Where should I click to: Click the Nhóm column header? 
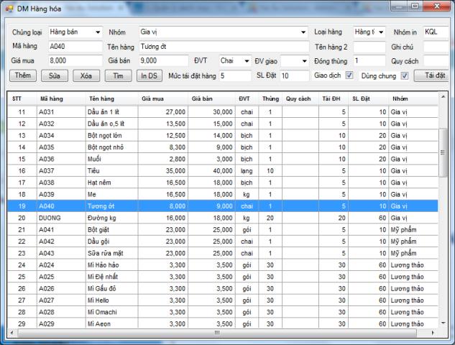click(x=413, y=99)
